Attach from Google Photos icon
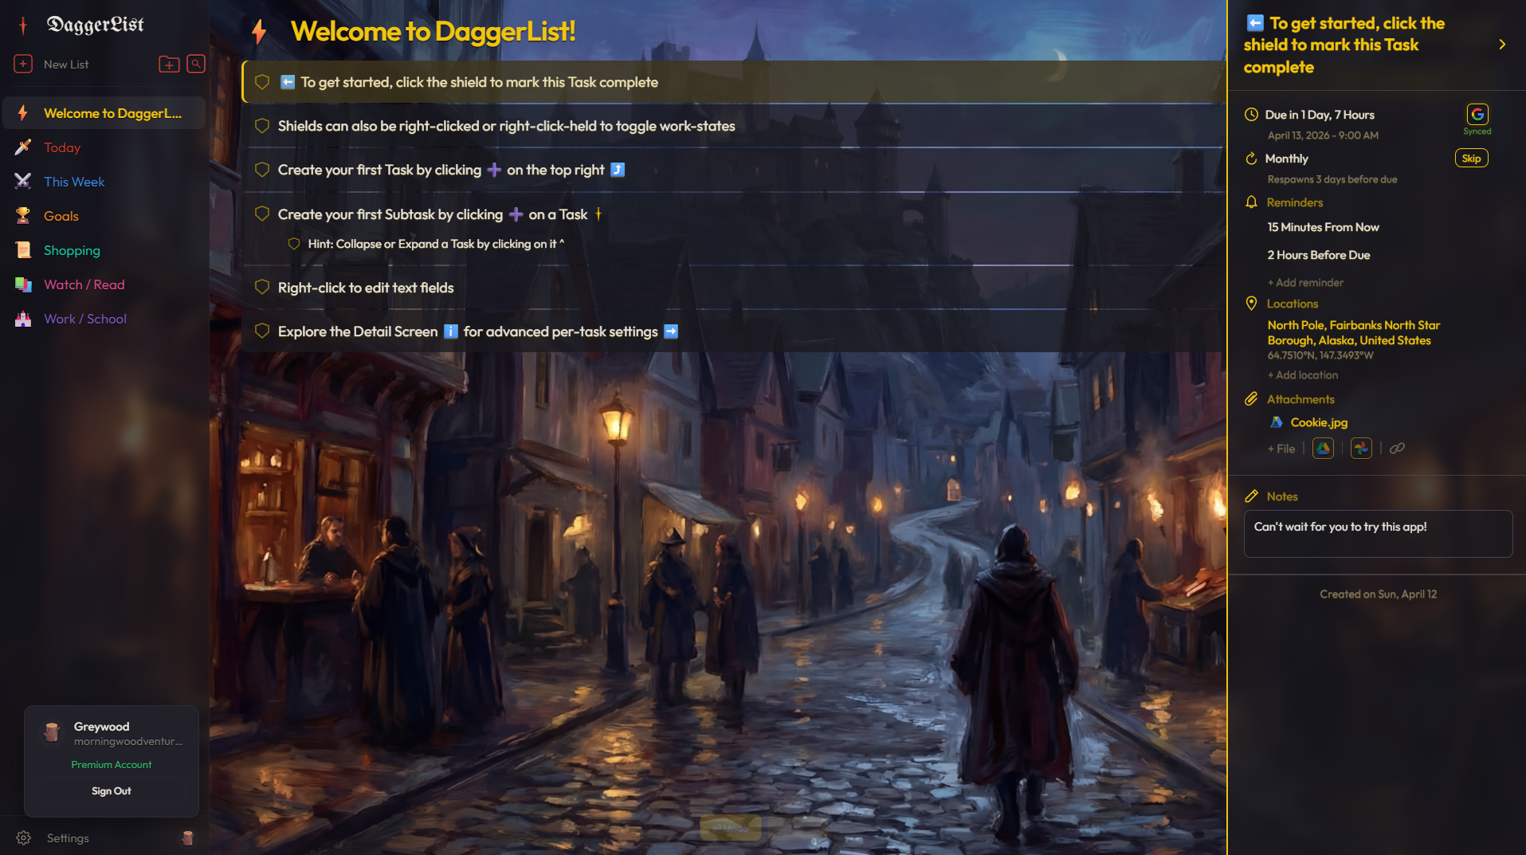Image resolution: width=1526 pixels, height=855 pixels. point(1361,449)
